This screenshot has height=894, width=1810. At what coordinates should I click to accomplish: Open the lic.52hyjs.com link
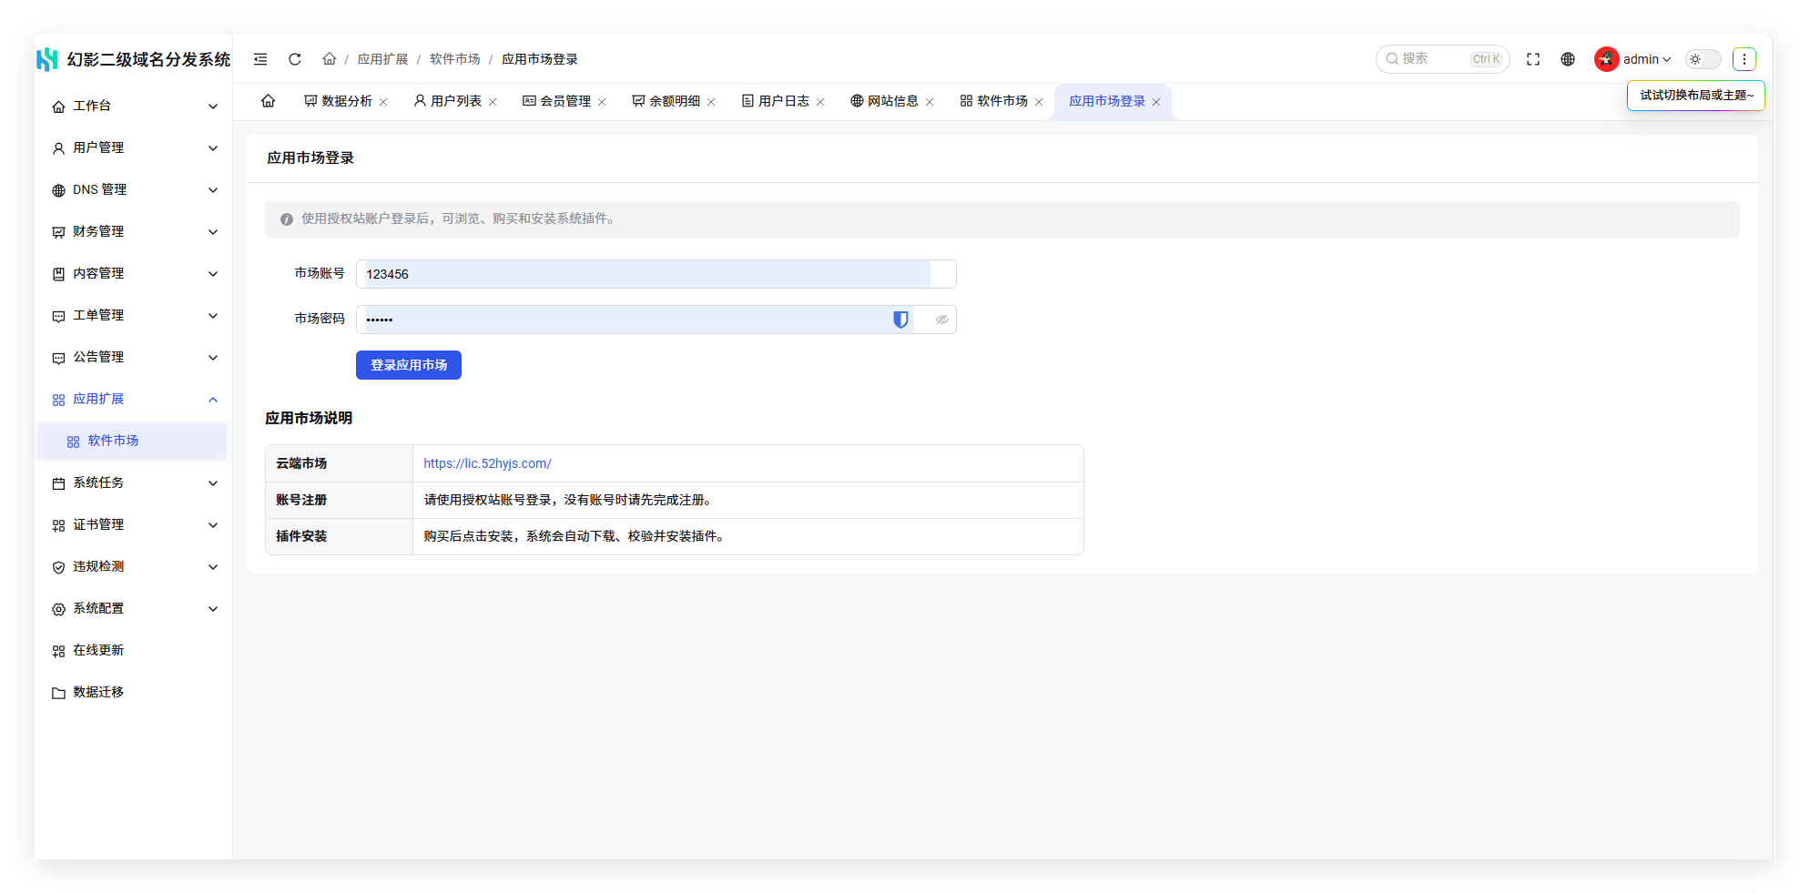pyautogui.click(x=487, y=463)
